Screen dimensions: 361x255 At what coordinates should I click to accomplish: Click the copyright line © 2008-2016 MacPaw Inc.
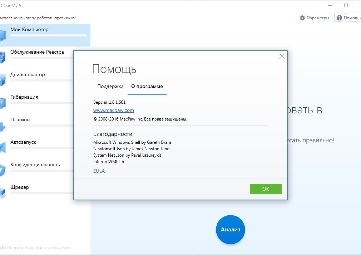[140, 119]
